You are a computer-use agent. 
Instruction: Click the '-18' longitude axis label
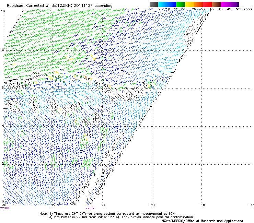point(201,205)
